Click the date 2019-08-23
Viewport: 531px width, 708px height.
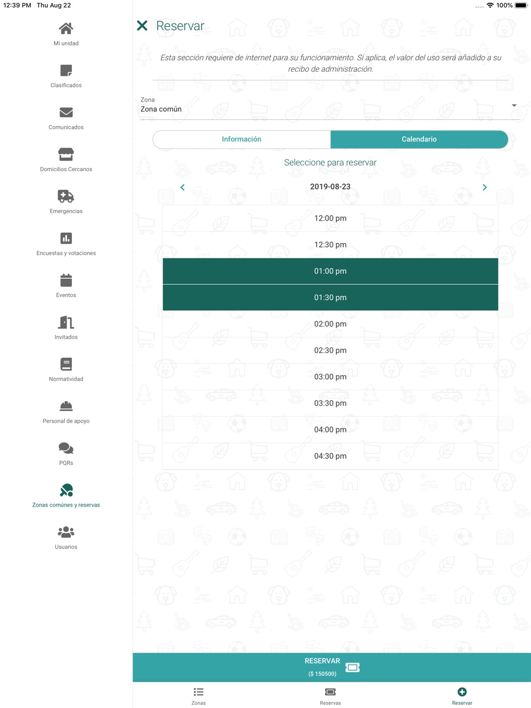tap(330, 187)
